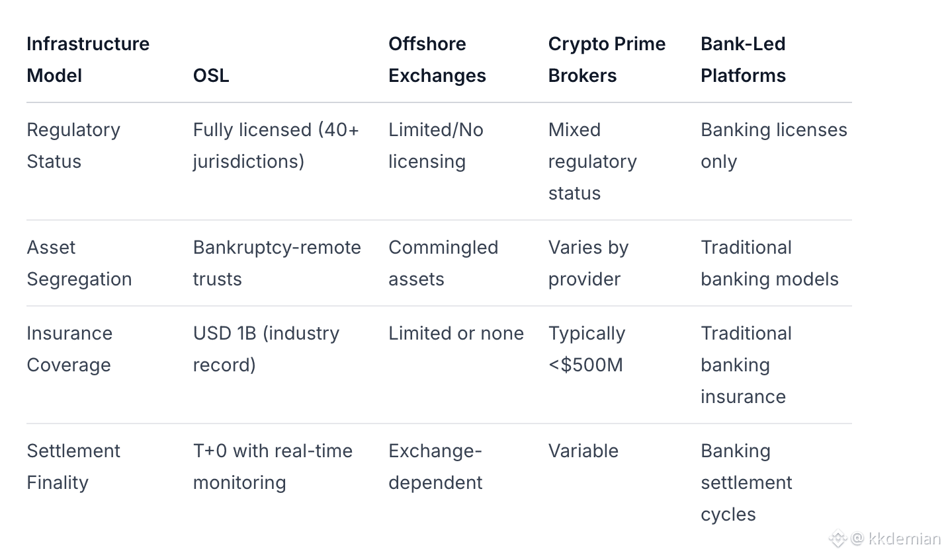The height and width of the screenshot is (555, 946).
Task: Select the Typically <$500M cell
Action: (586, 349)
